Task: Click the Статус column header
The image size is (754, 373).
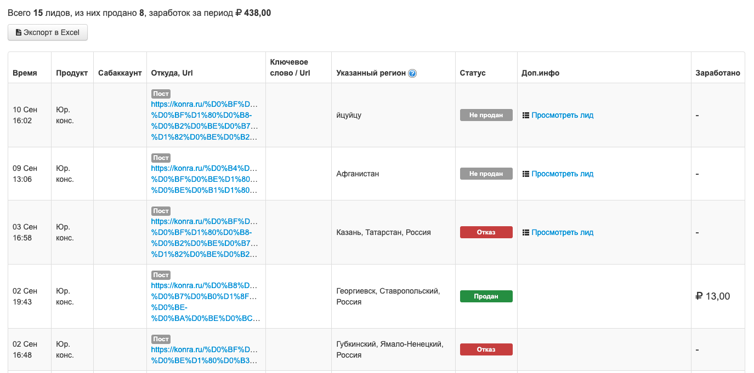Action: click(x=473, y=73)
